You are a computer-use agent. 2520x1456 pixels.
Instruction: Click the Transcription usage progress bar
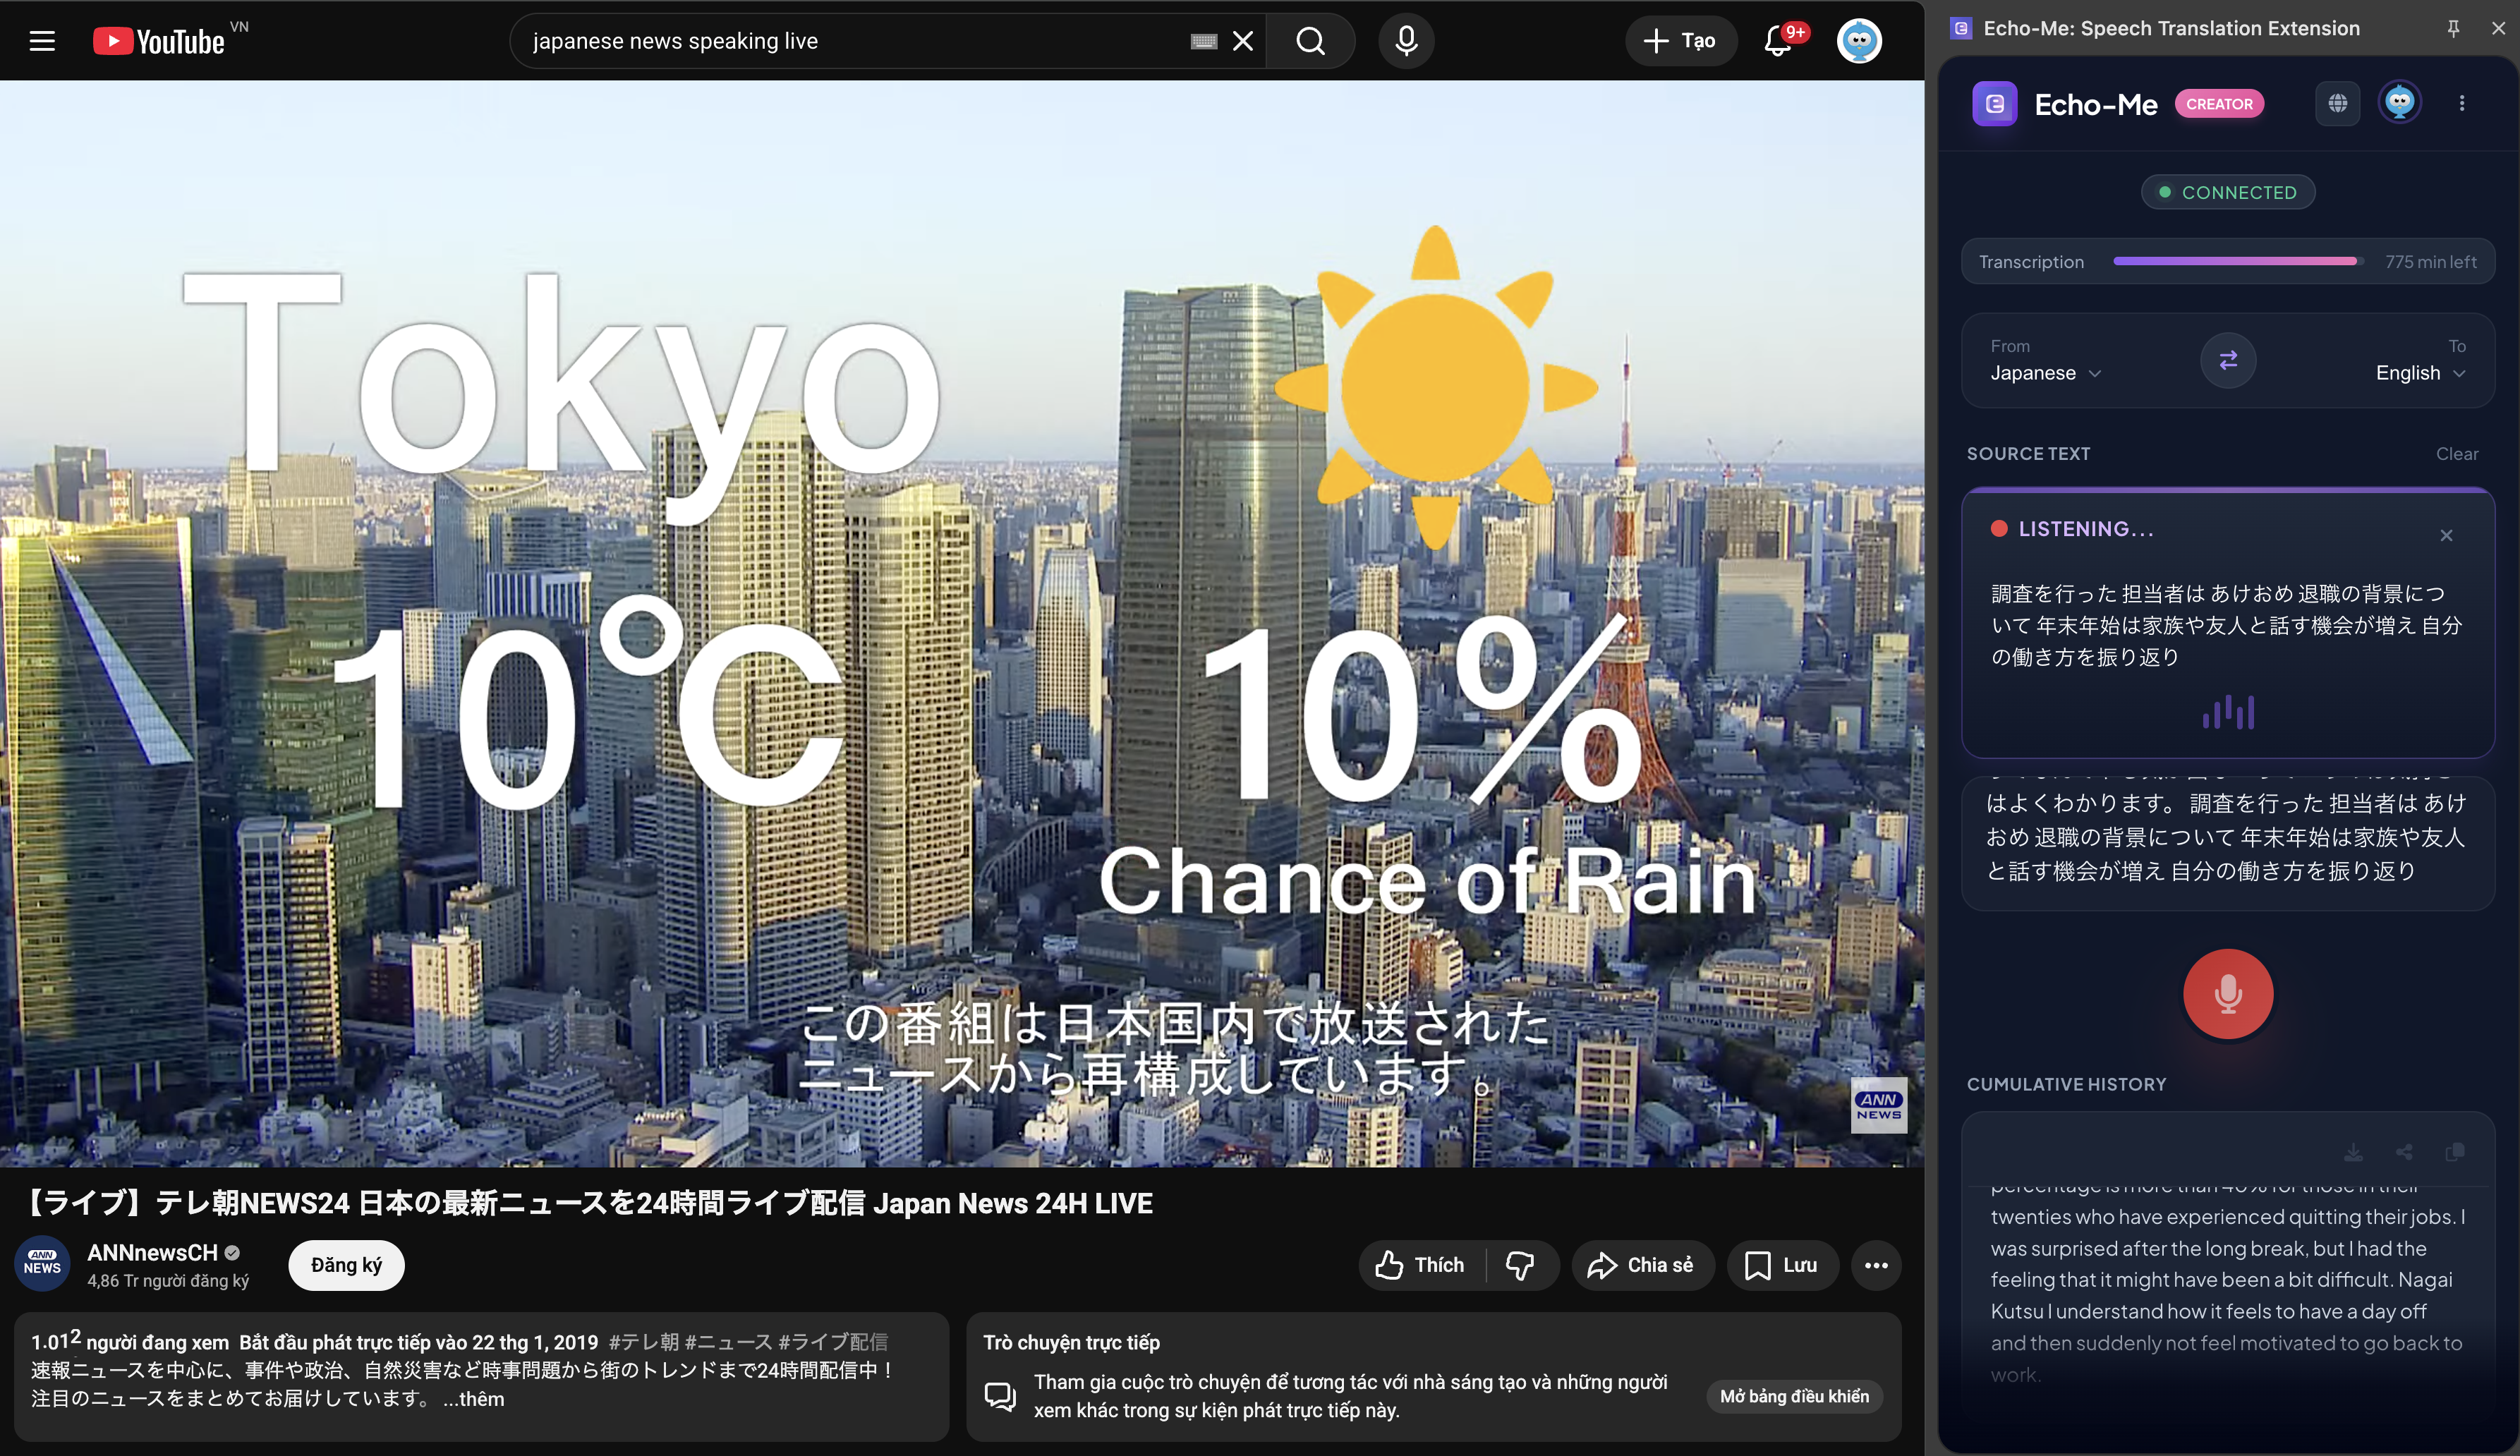pyautogui.click(x=2236, y=262)
